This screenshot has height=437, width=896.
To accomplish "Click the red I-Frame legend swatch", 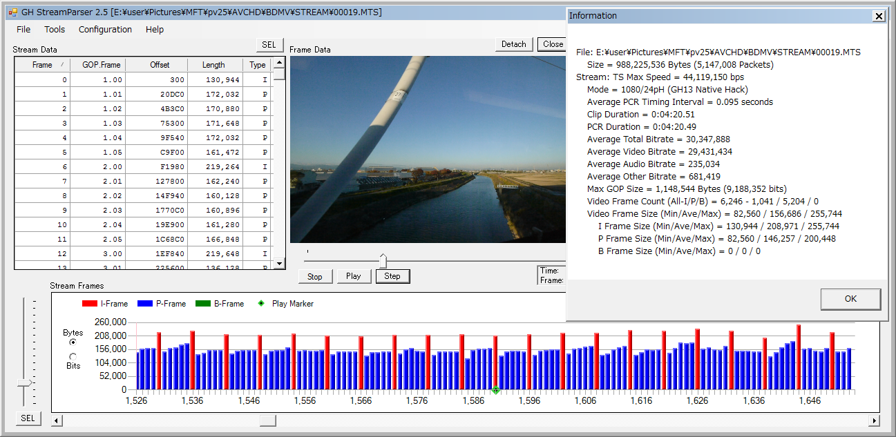I will pyautogui.click(x=89, y=304).
